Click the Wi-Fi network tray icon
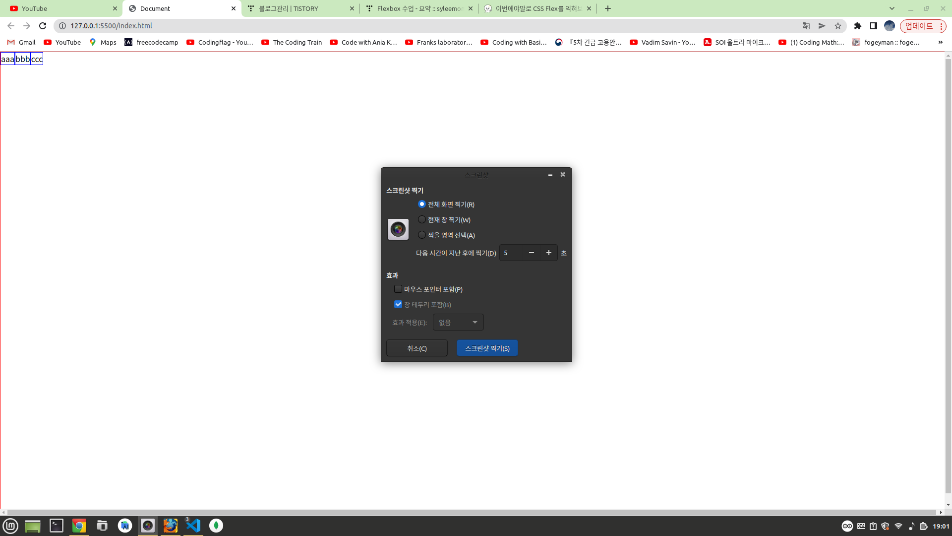 898,526
